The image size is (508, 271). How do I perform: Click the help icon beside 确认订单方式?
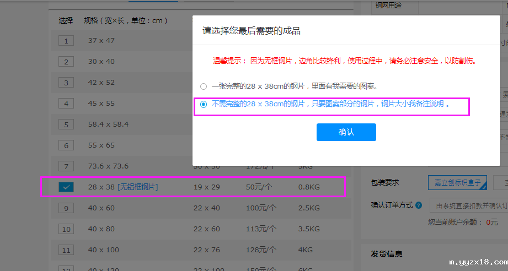419,205
